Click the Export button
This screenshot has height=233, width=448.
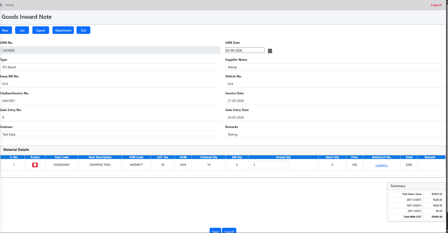point(41,30)
